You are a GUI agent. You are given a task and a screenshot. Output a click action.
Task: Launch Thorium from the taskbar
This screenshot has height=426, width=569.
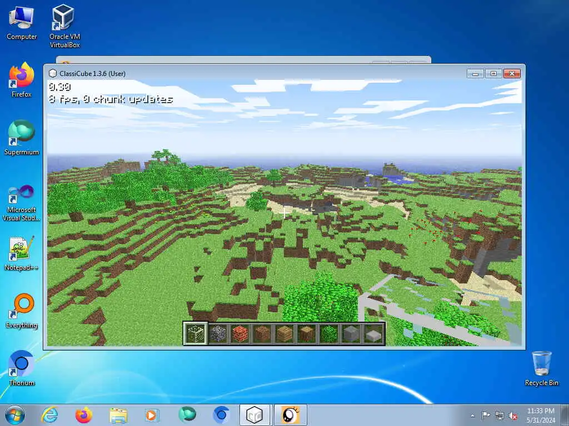click(221, 415)
